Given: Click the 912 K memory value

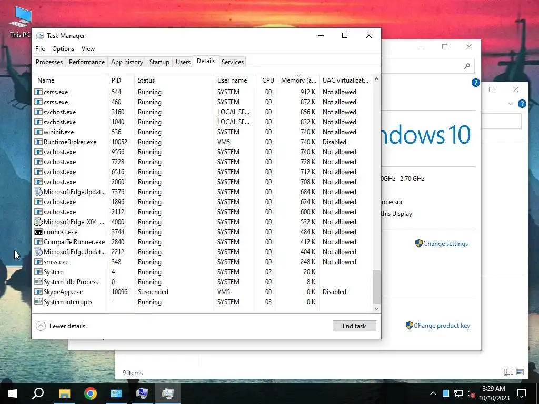Looking at the screenshot, I should (307, 92).
